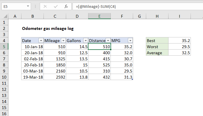Click the cancel (X) icon in formula bar

[46, 6]
